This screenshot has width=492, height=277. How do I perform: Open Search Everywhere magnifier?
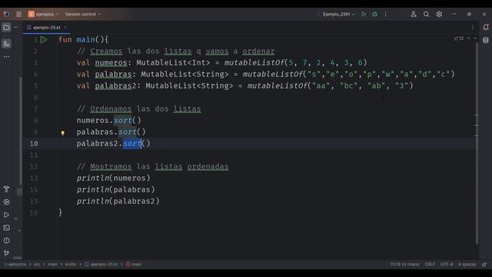point(426,14)
